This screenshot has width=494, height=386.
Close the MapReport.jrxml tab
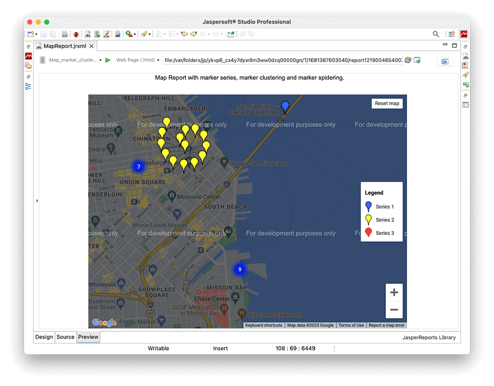[x=91, y=46]
